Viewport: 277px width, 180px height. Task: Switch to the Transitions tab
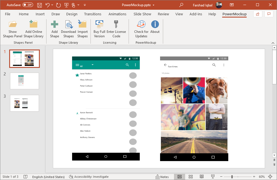[92, 14]
